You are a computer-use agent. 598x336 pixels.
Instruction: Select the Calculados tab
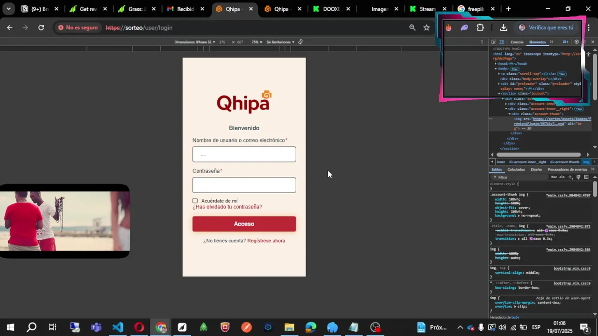tap(516, 169)
